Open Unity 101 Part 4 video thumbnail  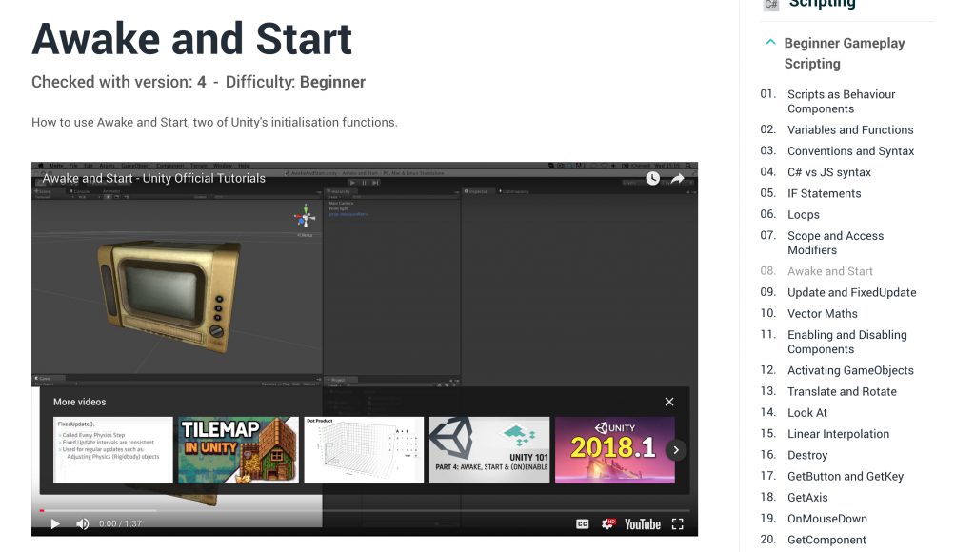click(x=489, y=450)
